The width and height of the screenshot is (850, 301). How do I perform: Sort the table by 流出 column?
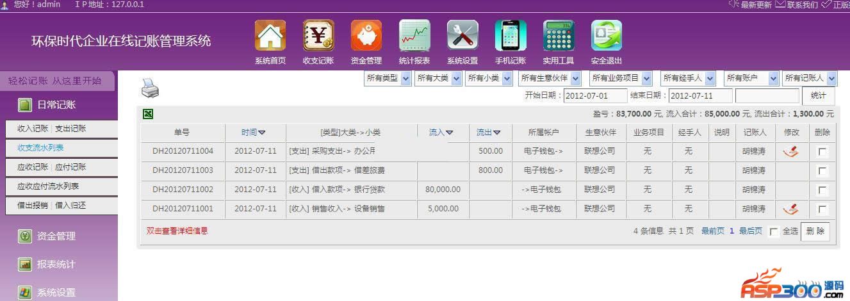pyautogui.click(x=489, y=133)
